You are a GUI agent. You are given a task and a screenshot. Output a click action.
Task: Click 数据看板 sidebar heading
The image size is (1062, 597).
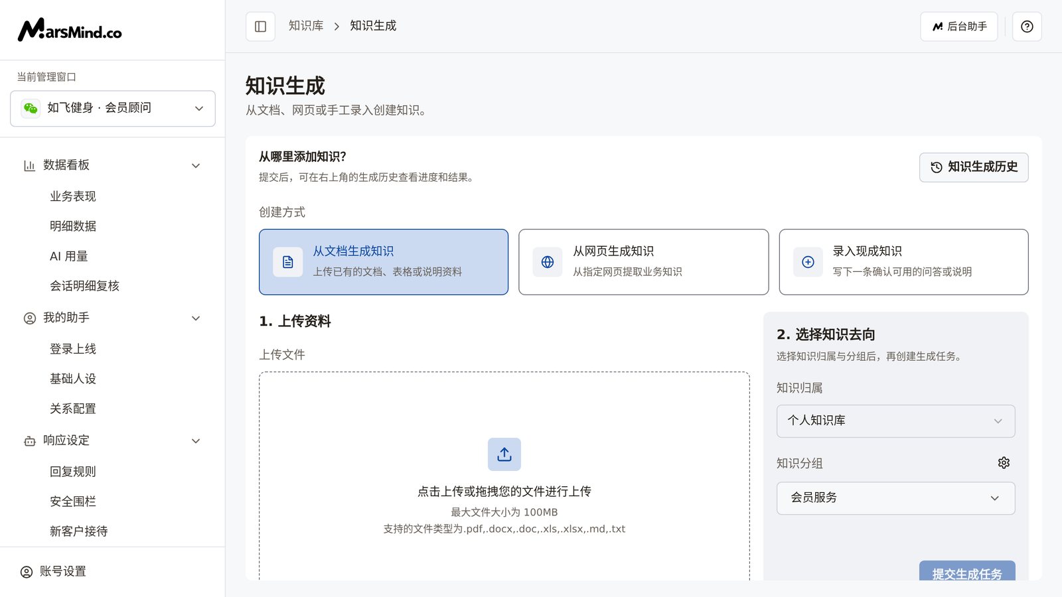click(x=66, y=165)
